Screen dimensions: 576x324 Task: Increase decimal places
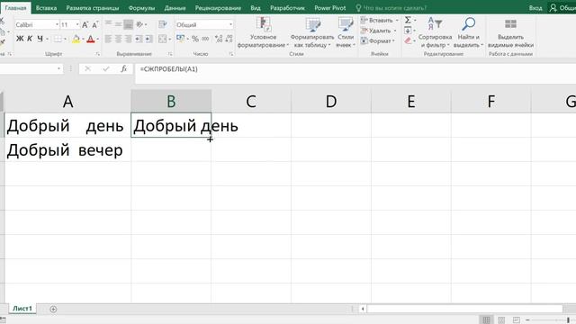[x=219, y=39]
